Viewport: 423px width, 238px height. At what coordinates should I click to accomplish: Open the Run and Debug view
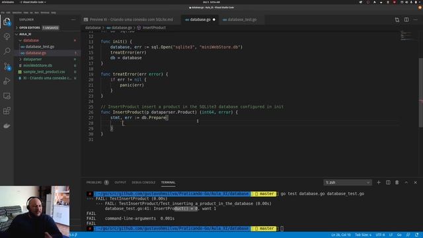click(x=7, y=81)
